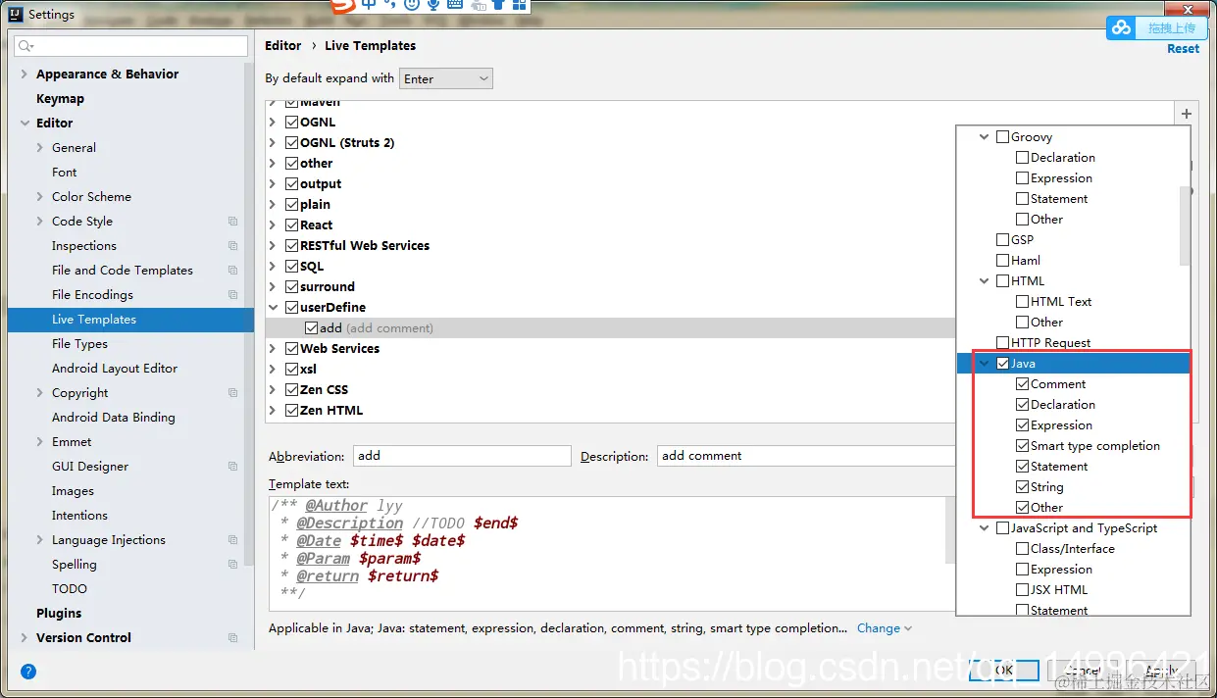Click the Editor breadcrumb text
Screen dimensions: 1217x698
pyautogui.click(x=283, y=46)
